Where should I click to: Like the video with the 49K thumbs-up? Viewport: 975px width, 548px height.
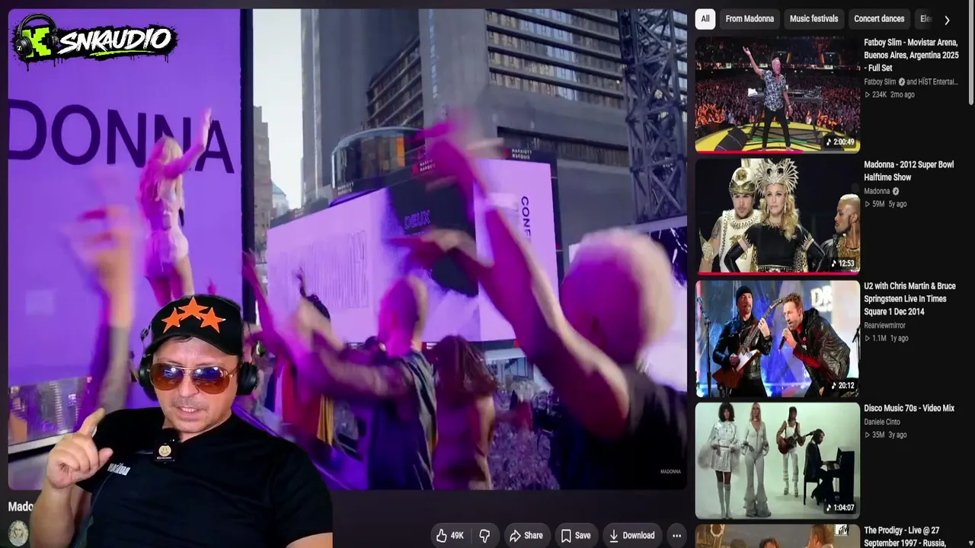(450, 536)
